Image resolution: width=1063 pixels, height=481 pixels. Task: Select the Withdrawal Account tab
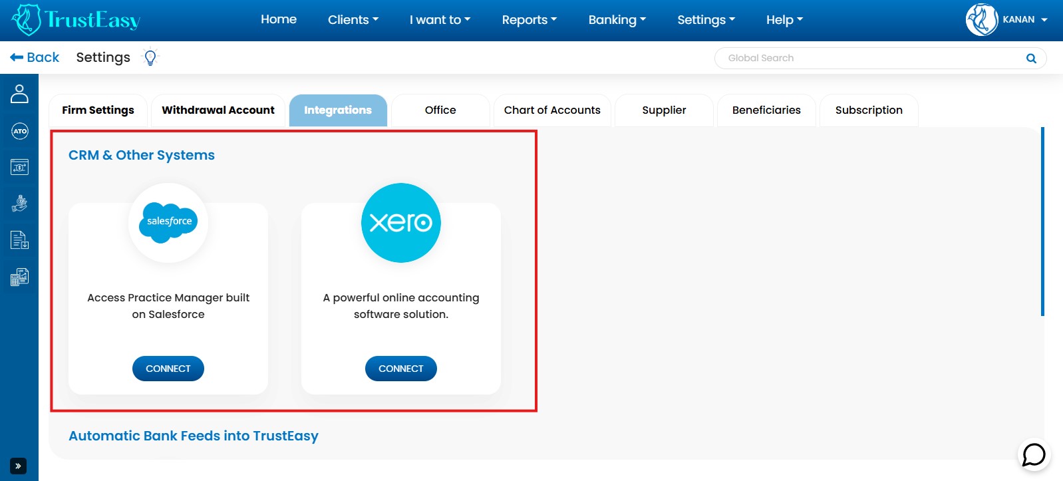[218, 110]
